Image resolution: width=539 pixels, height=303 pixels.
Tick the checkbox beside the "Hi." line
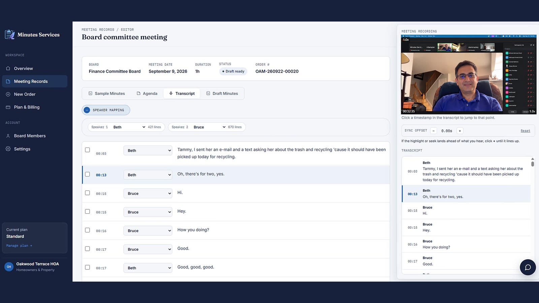click(88, 193)
